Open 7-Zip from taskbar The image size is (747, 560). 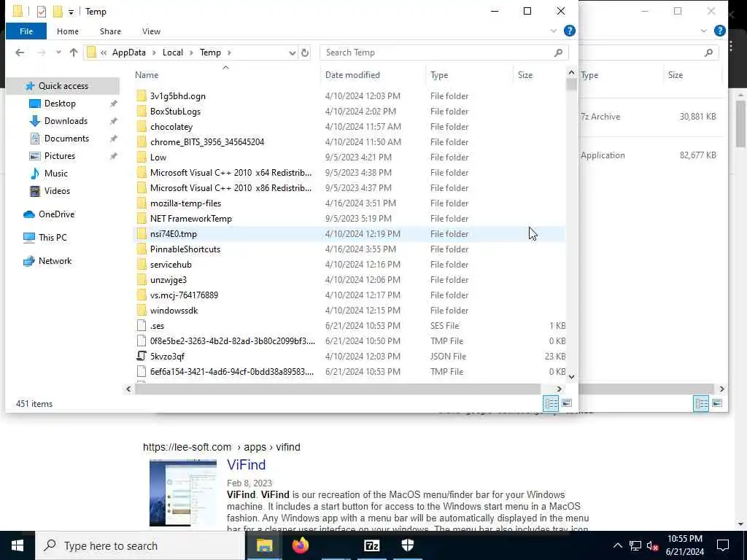(371, 545)
